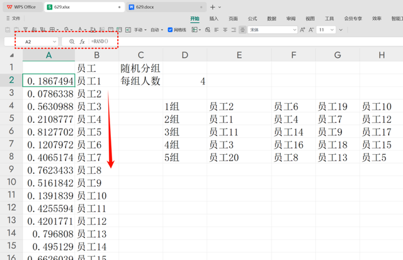The image size is (403, 260).
Task: Open new tab with plus icon
Action: [x=213, y=7]
